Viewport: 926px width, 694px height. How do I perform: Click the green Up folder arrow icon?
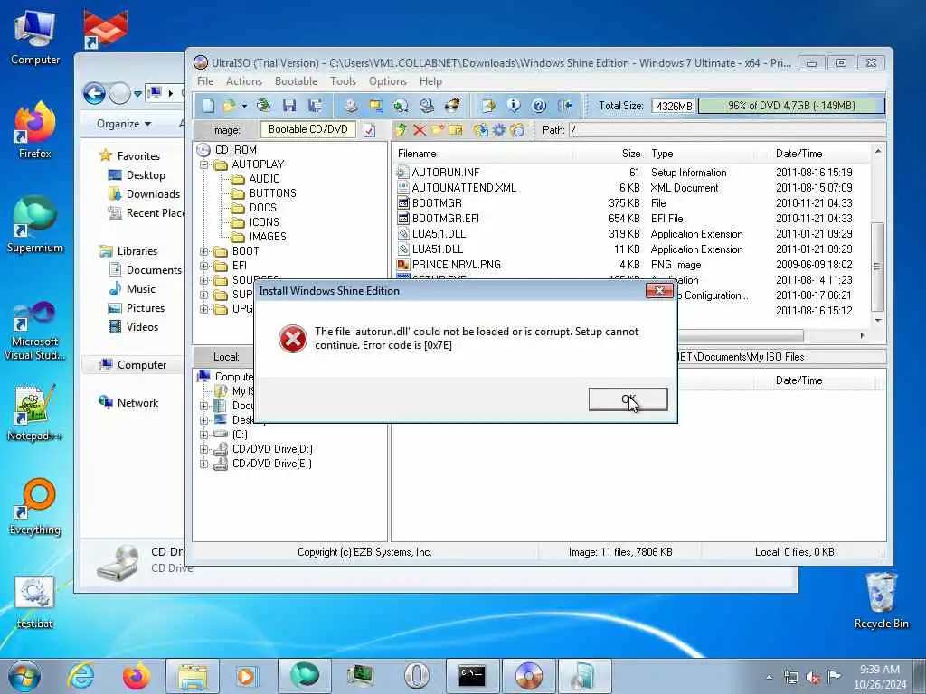(402, 130)
